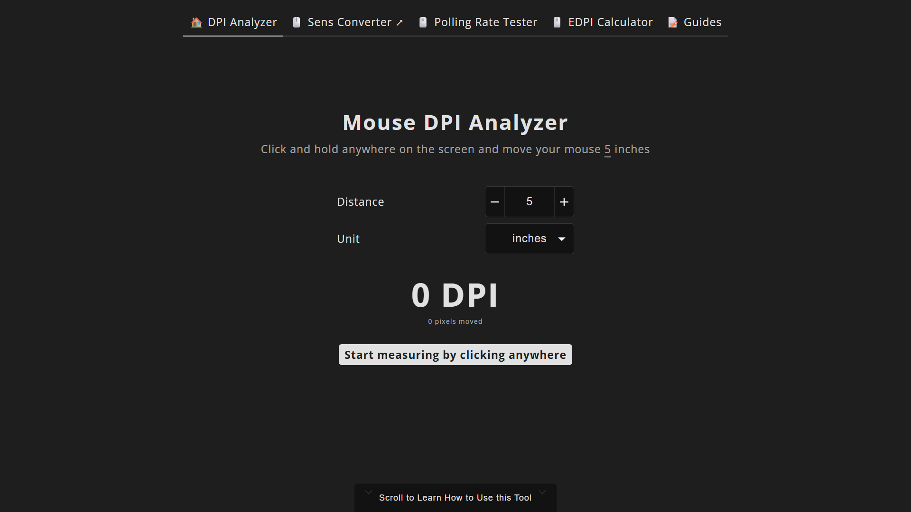
Task: Click the external link arrow after Sens Converter
Action: tap(400, 23)
